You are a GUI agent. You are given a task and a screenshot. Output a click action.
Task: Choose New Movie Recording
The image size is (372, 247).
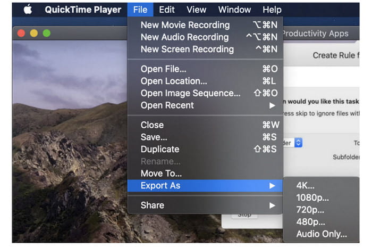[205, 25]
